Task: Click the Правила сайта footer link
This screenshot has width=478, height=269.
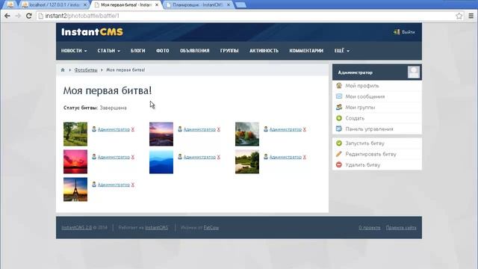Action: 401,227
